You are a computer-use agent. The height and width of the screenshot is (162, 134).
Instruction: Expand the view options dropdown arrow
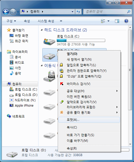tap(109, 21)
